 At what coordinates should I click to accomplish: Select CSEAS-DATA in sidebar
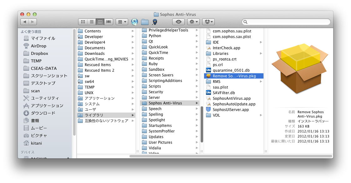44,68
